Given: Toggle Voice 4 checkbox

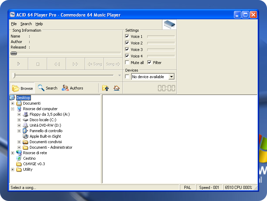Looking at the screenshot, I should coord(127,56).
